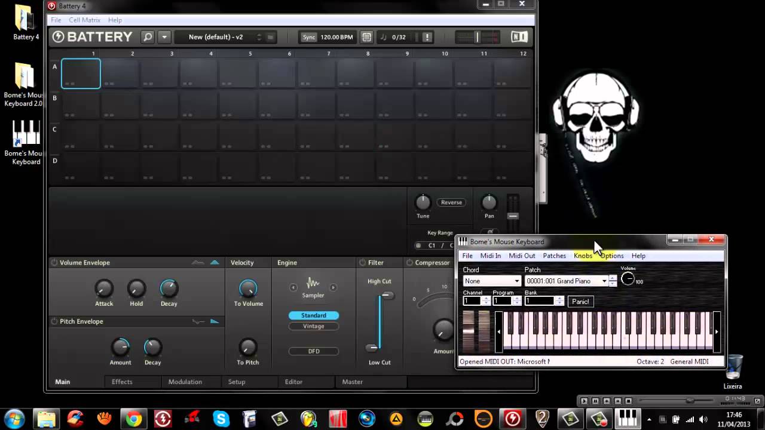This screenshot has width=765, height=430.
Task: Click column header 5 in cell matrix
Action: (x=250, y=54)
